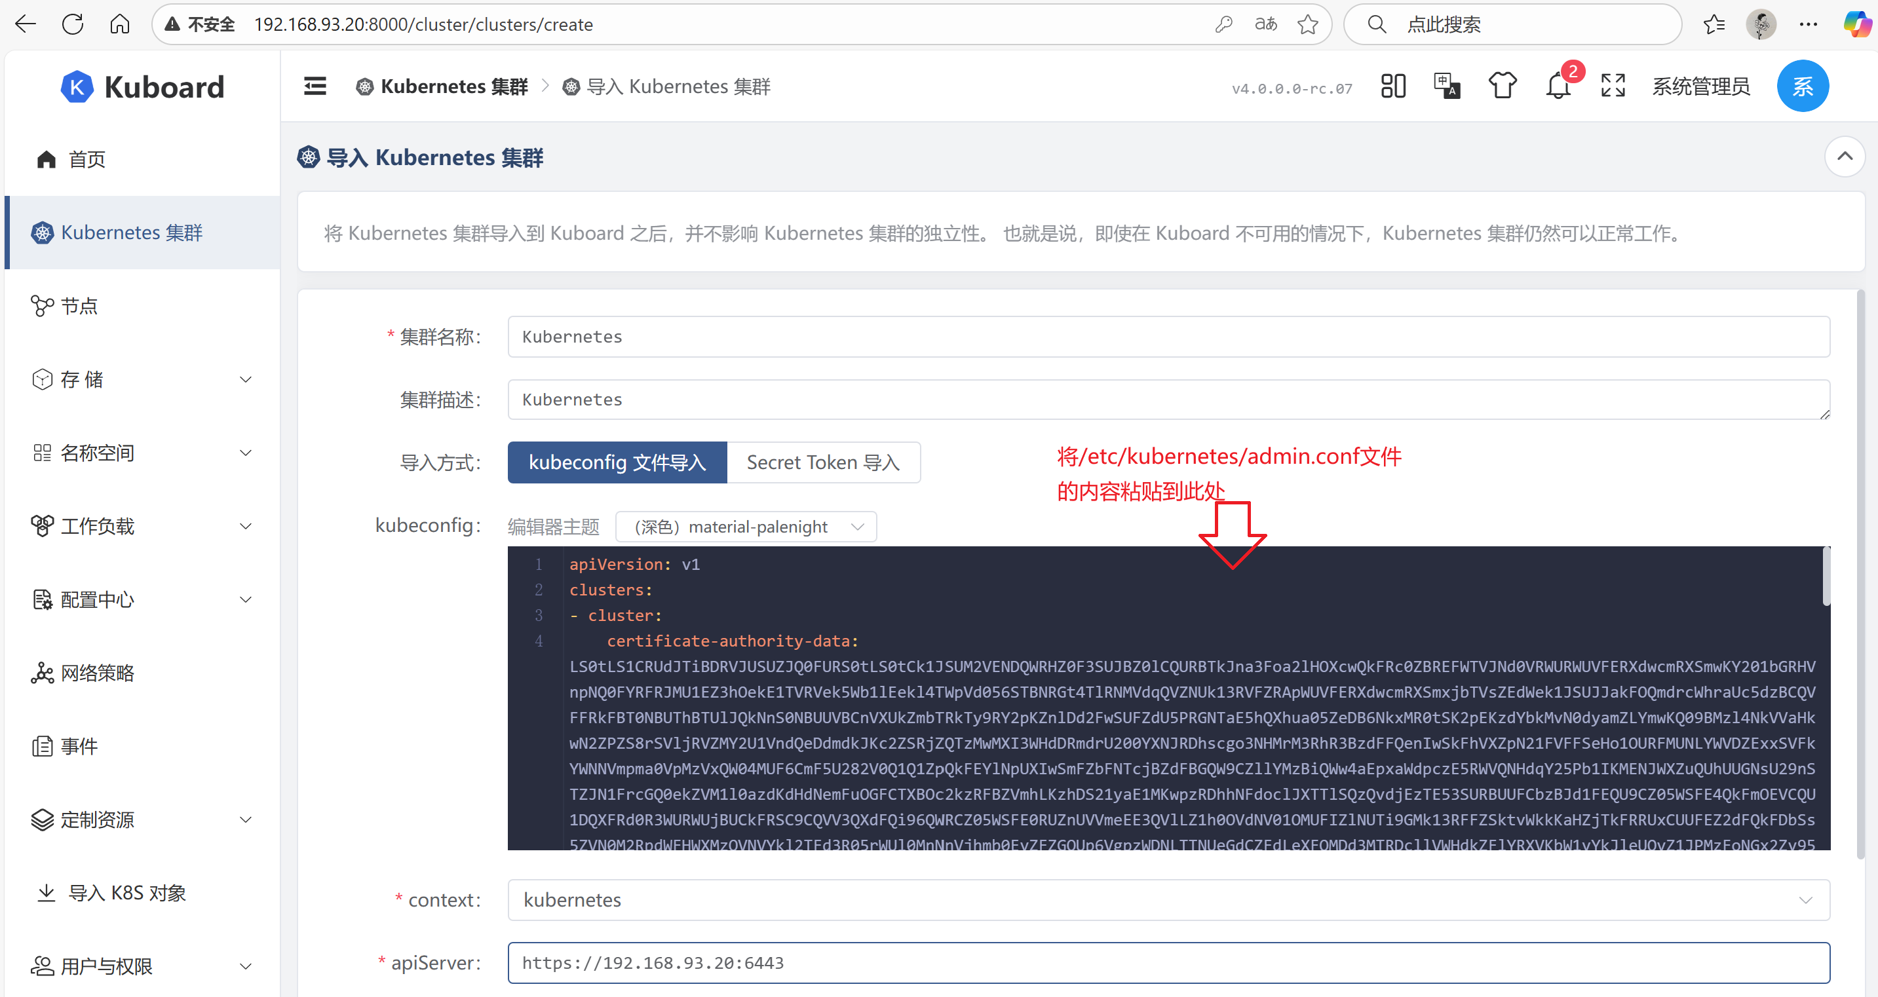
Task: Open editor theme dropdown material-palenight
Action: coord(746,526)
